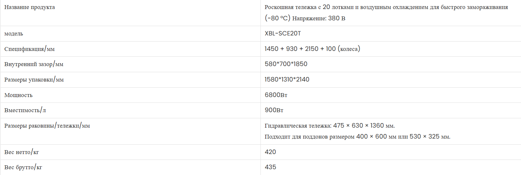Select the hydraulic trolley 475 × 630 × 1360 line
The image size is (521, 175).
[x=330, y=126]
